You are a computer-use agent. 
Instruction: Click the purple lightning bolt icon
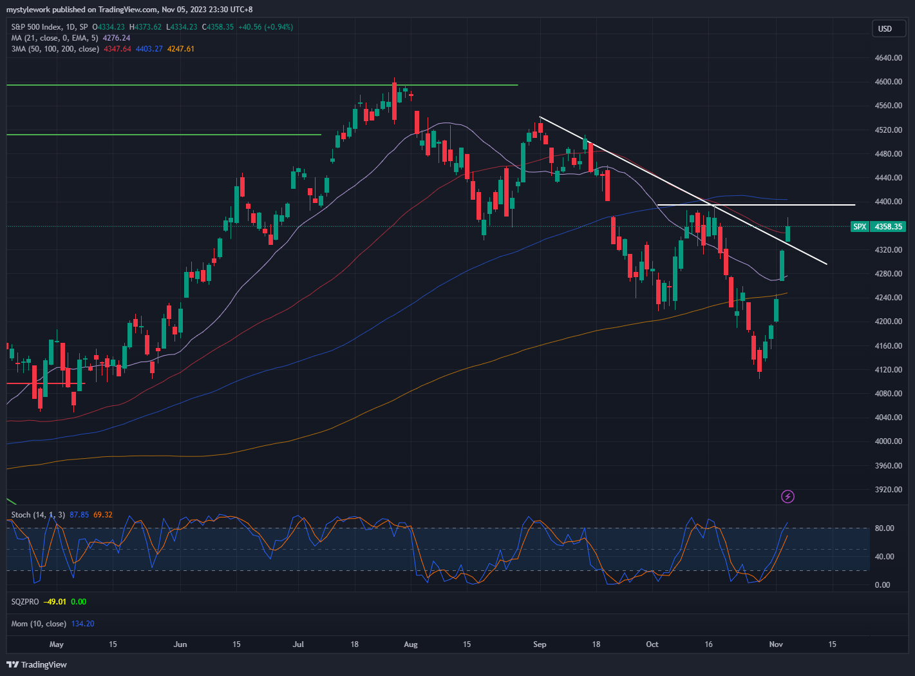tap(788, 496)
